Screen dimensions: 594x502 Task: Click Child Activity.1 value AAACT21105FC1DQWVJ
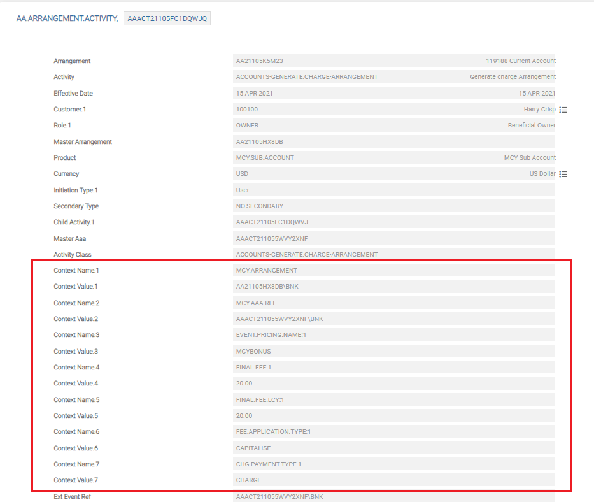point(272,222)
